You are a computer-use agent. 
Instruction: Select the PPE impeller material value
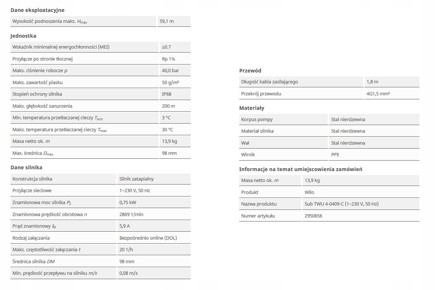click(x=335, y=155)
